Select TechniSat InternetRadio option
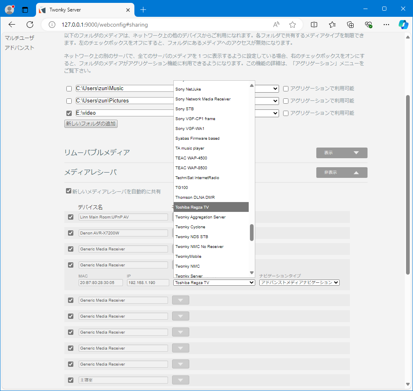 click(x=211, y=178)
